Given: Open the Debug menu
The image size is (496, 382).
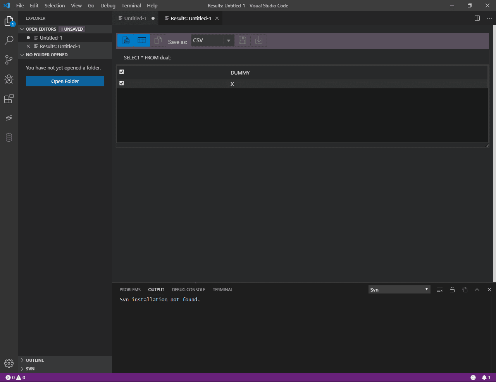Looking at the screenshot, I should [x=108, y=5].
